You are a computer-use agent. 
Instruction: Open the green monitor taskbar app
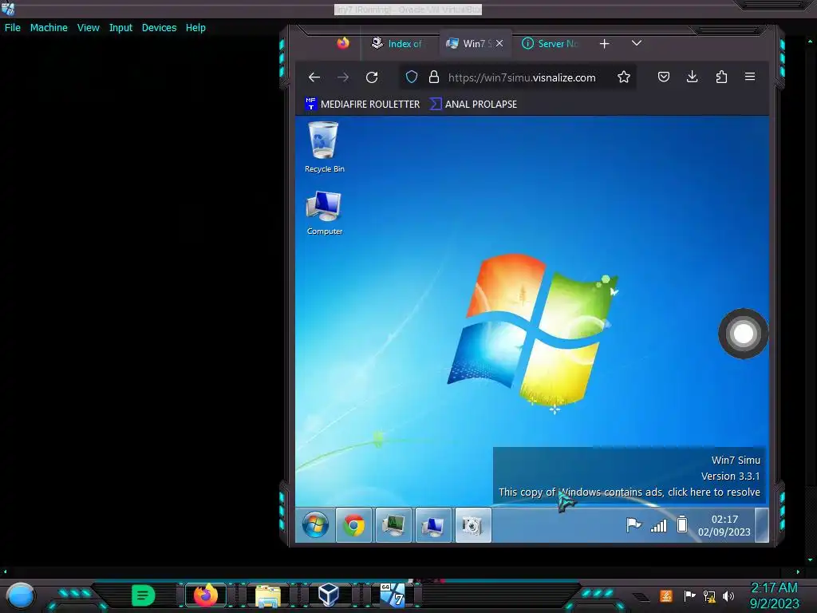(x=393, y=525)
